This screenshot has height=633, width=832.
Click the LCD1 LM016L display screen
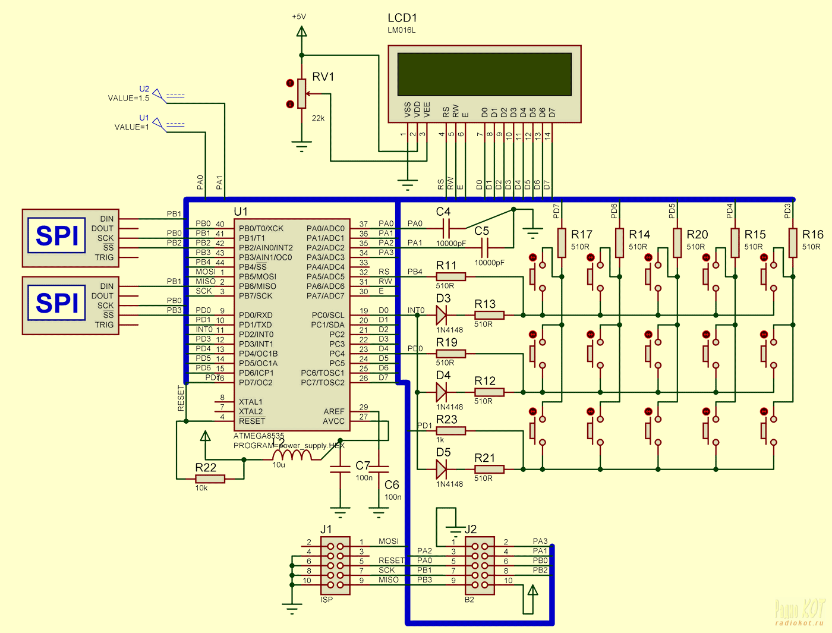(484, 73)
